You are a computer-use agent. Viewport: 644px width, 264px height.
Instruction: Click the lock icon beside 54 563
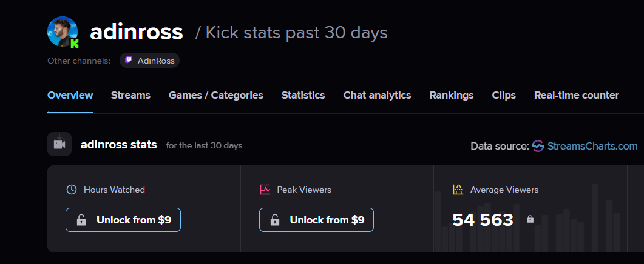(x=530, y=219)
